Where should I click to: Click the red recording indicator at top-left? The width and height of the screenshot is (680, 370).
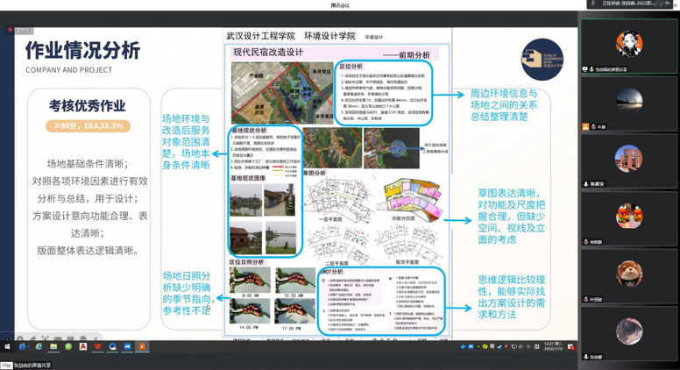pos(11,30)
